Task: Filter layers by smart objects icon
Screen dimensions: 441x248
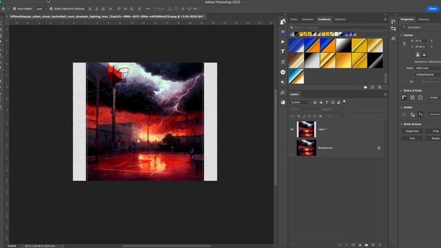Action: pyautogui.click(x=338, y=103)
